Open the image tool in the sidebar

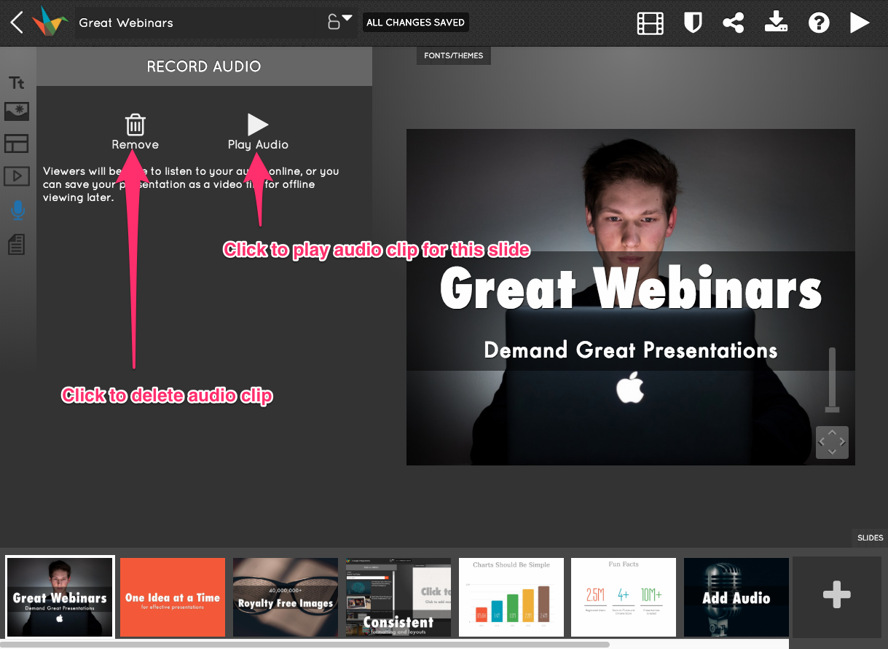tap(17, 111)
